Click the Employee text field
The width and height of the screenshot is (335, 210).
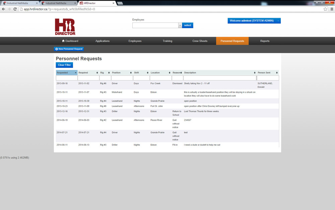pos(155,25)
